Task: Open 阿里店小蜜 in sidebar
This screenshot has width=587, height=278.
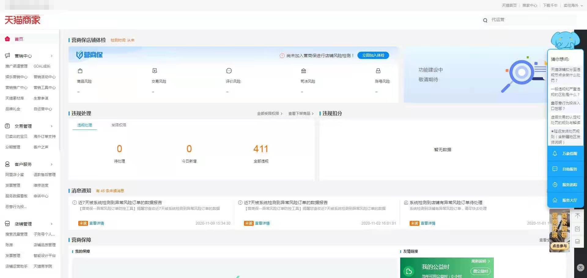Action: (15, 175)
